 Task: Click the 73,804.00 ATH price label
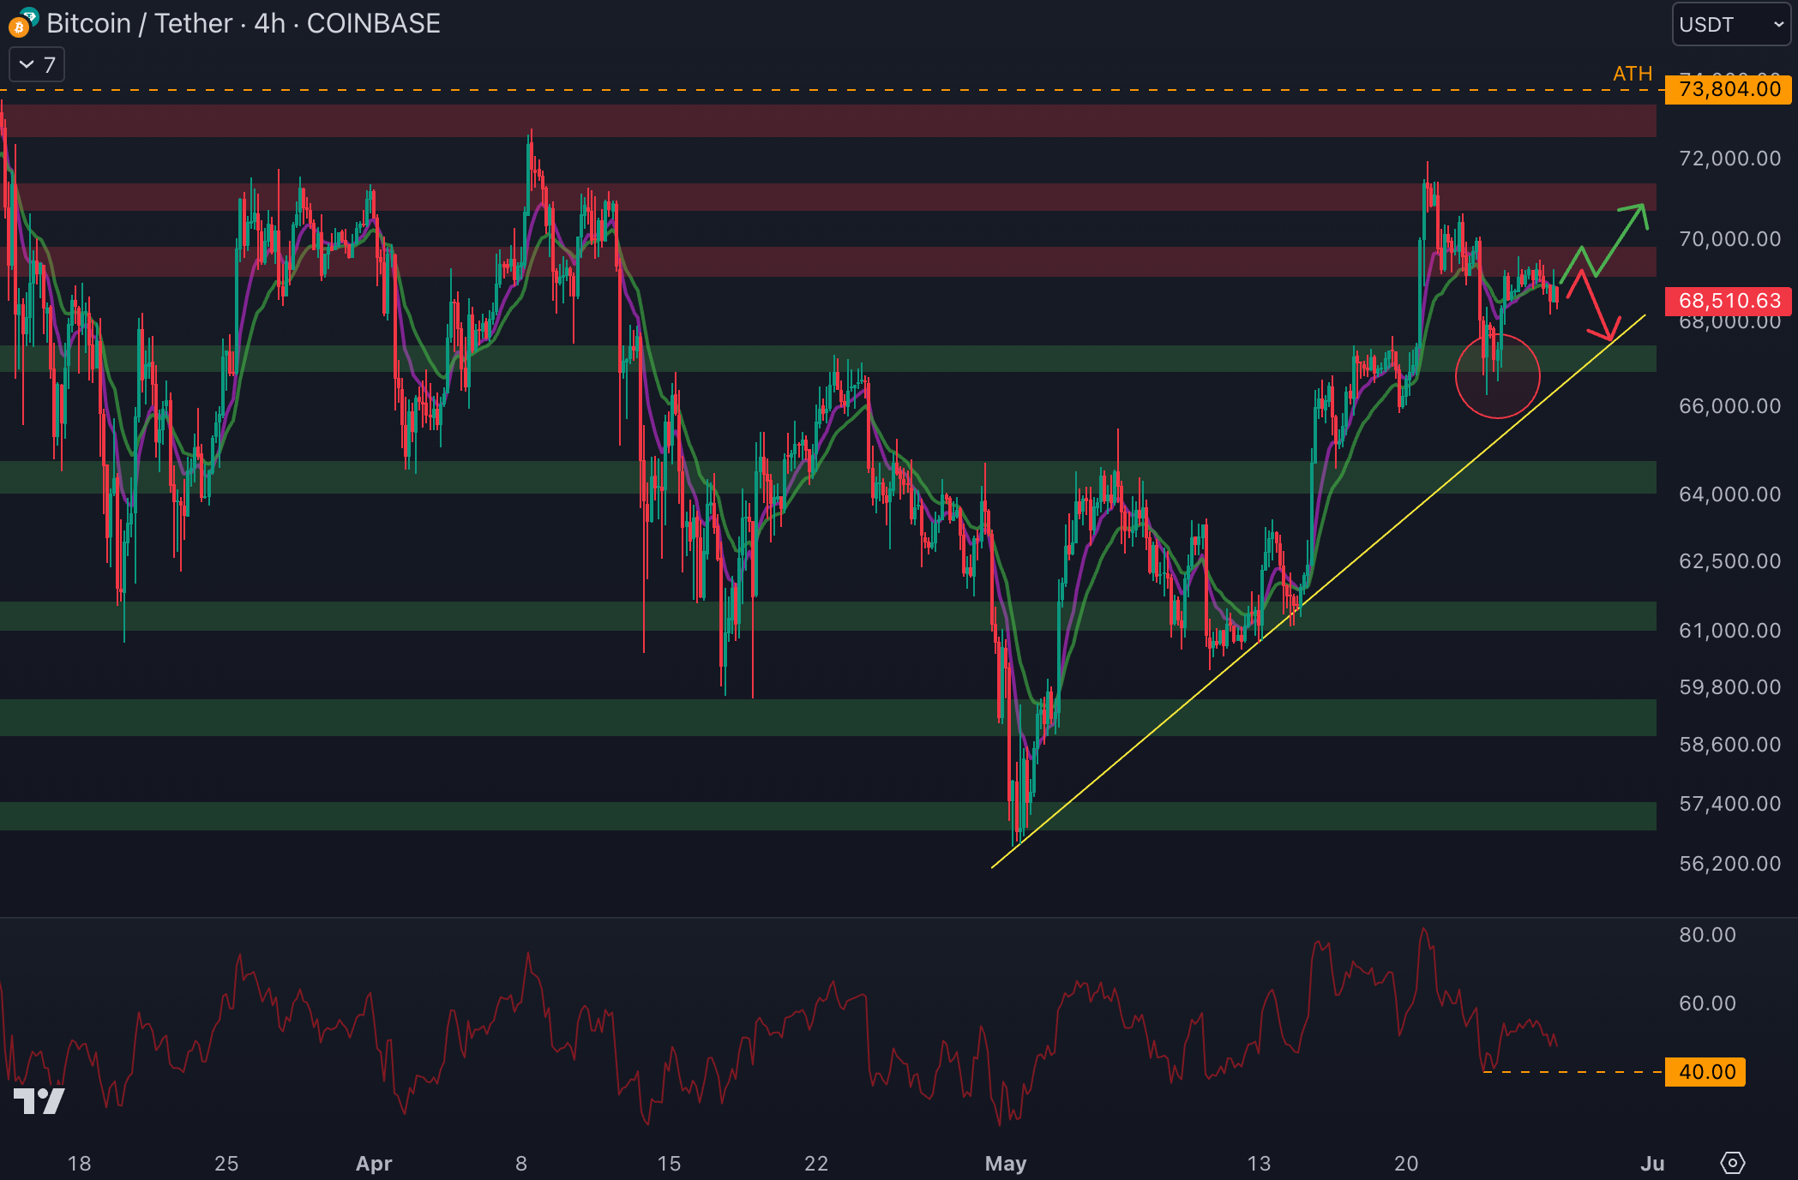pos(1728,89)
